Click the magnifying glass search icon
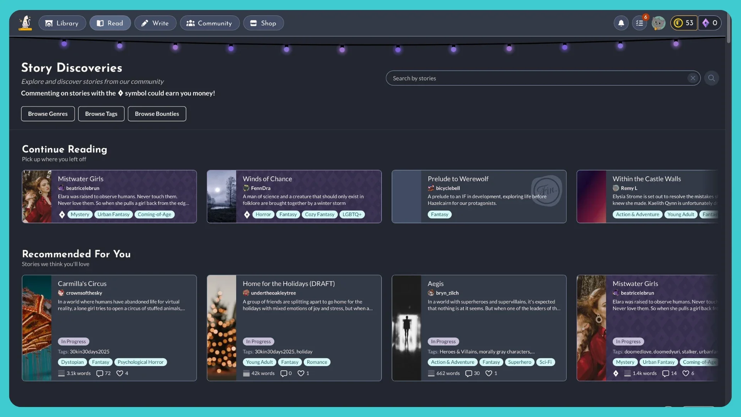This screenshot has width=741, height=417. pyautogui.click(x=711, y=78)
